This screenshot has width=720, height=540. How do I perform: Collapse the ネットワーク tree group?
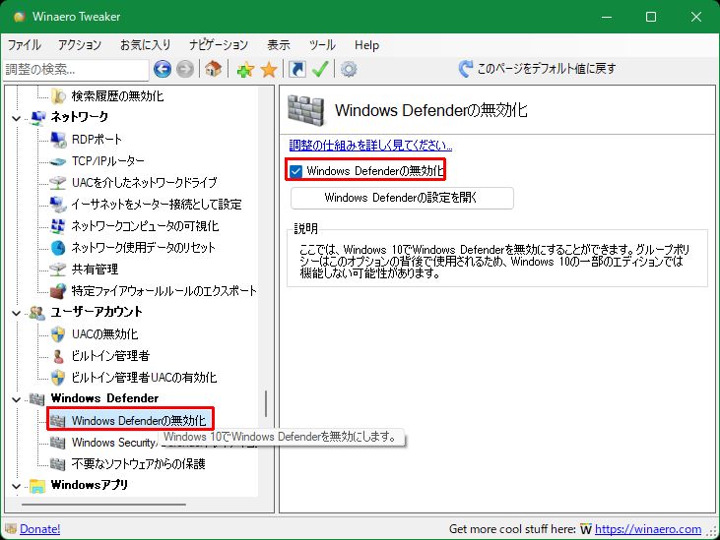[x=16, y=118]
